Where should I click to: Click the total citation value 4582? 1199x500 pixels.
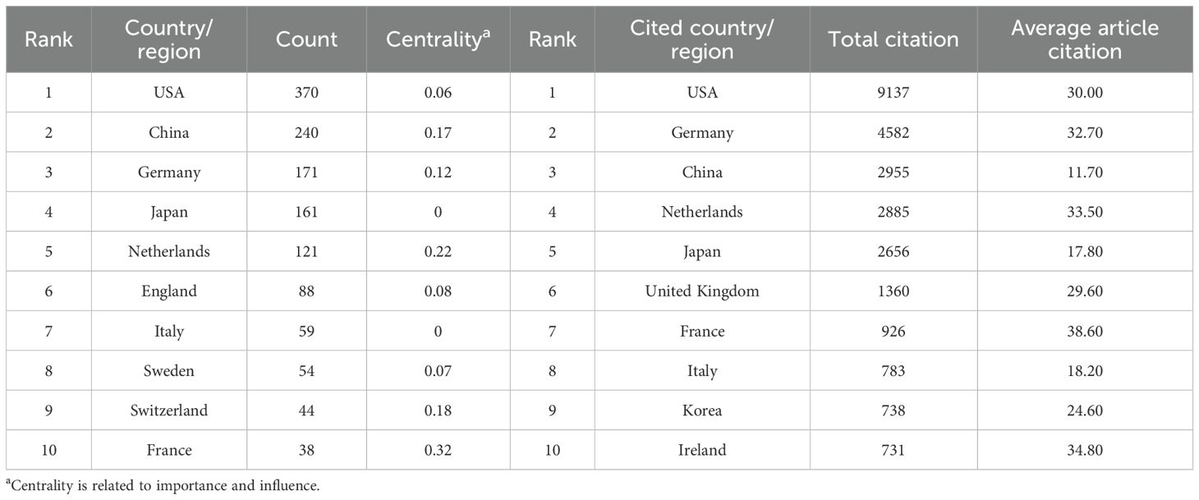[x=893, y=132]
